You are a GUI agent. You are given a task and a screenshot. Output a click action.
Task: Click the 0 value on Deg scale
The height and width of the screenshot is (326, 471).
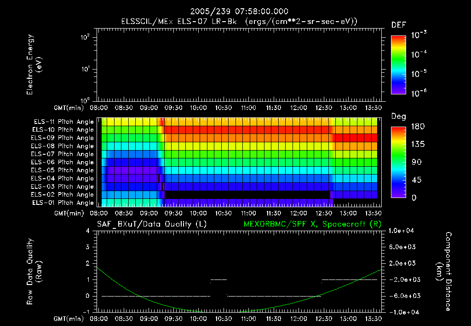coord(414,198)
